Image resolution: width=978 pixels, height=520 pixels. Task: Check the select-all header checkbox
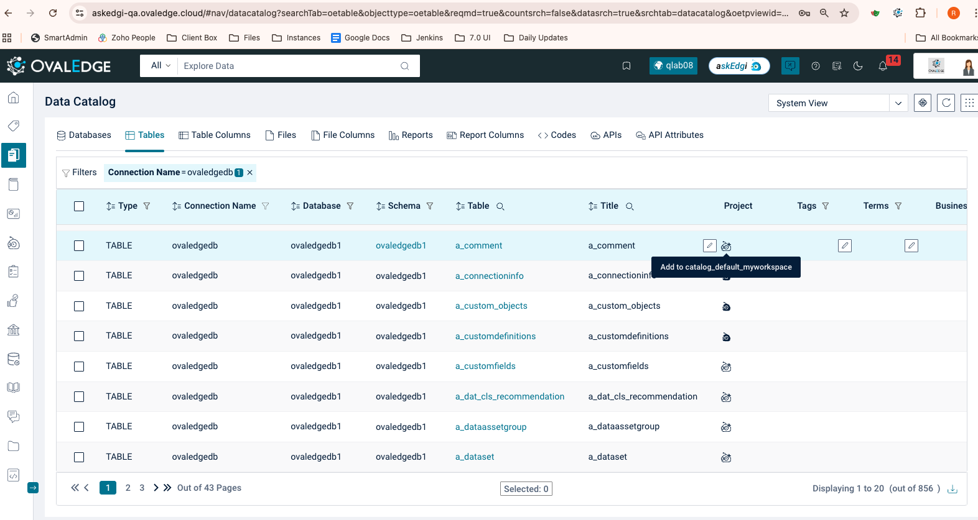click(79, 206)
